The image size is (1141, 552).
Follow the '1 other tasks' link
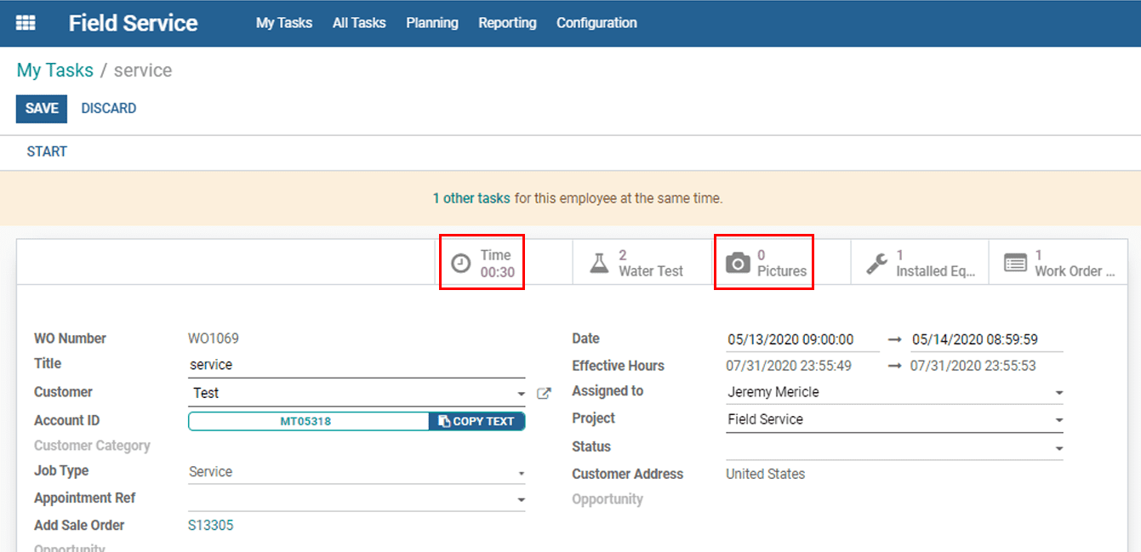tap(471, 198)
